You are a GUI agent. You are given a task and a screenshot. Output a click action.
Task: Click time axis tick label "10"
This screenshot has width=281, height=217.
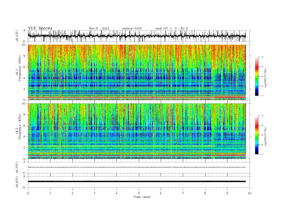coord(249,193)
